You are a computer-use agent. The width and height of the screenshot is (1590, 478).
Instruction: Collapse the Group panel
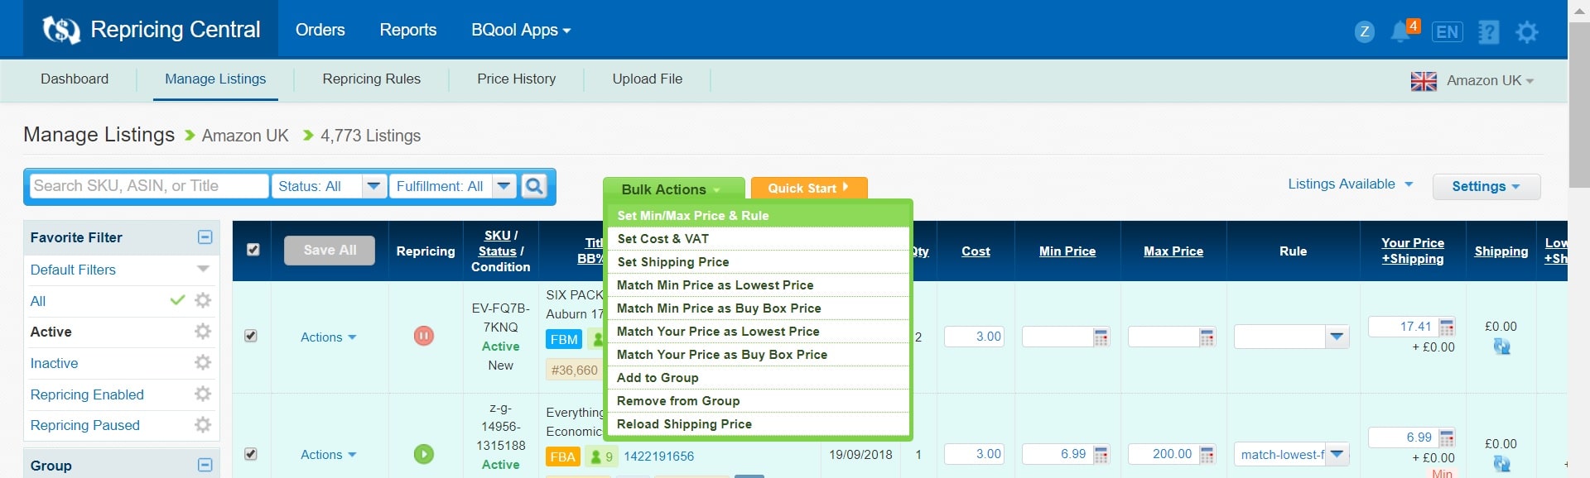pos(205,466)
